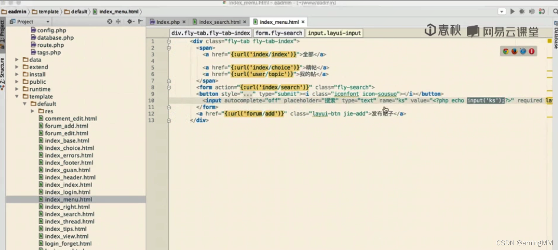Screen dimensions: 558x250
Task: Expand the data folder
Action: tap(17, 60)
